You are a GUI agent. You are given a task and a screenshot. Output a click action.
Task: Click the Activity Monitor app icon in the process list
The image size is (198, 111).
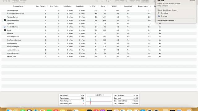tap(5, 20)
